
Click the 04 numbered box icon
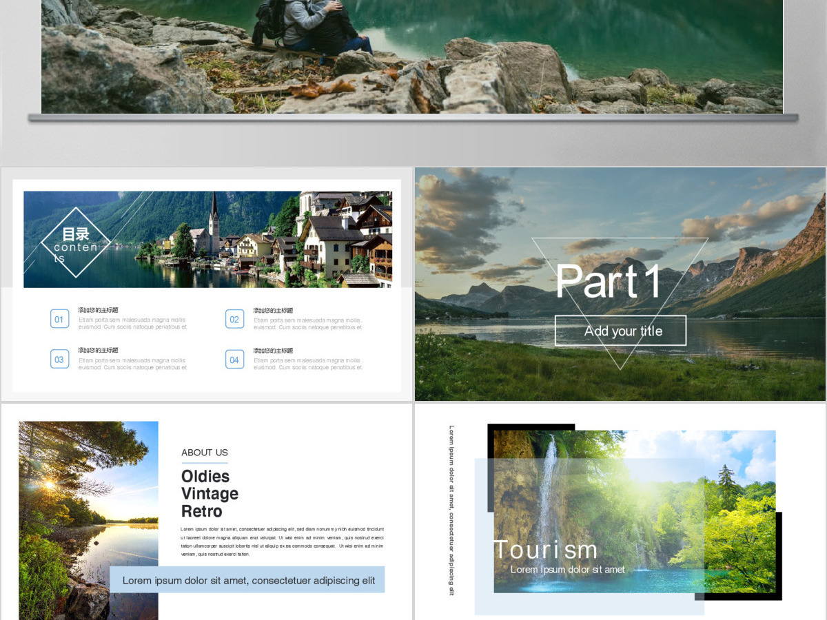pyautogui.click(x=234, y=359)
